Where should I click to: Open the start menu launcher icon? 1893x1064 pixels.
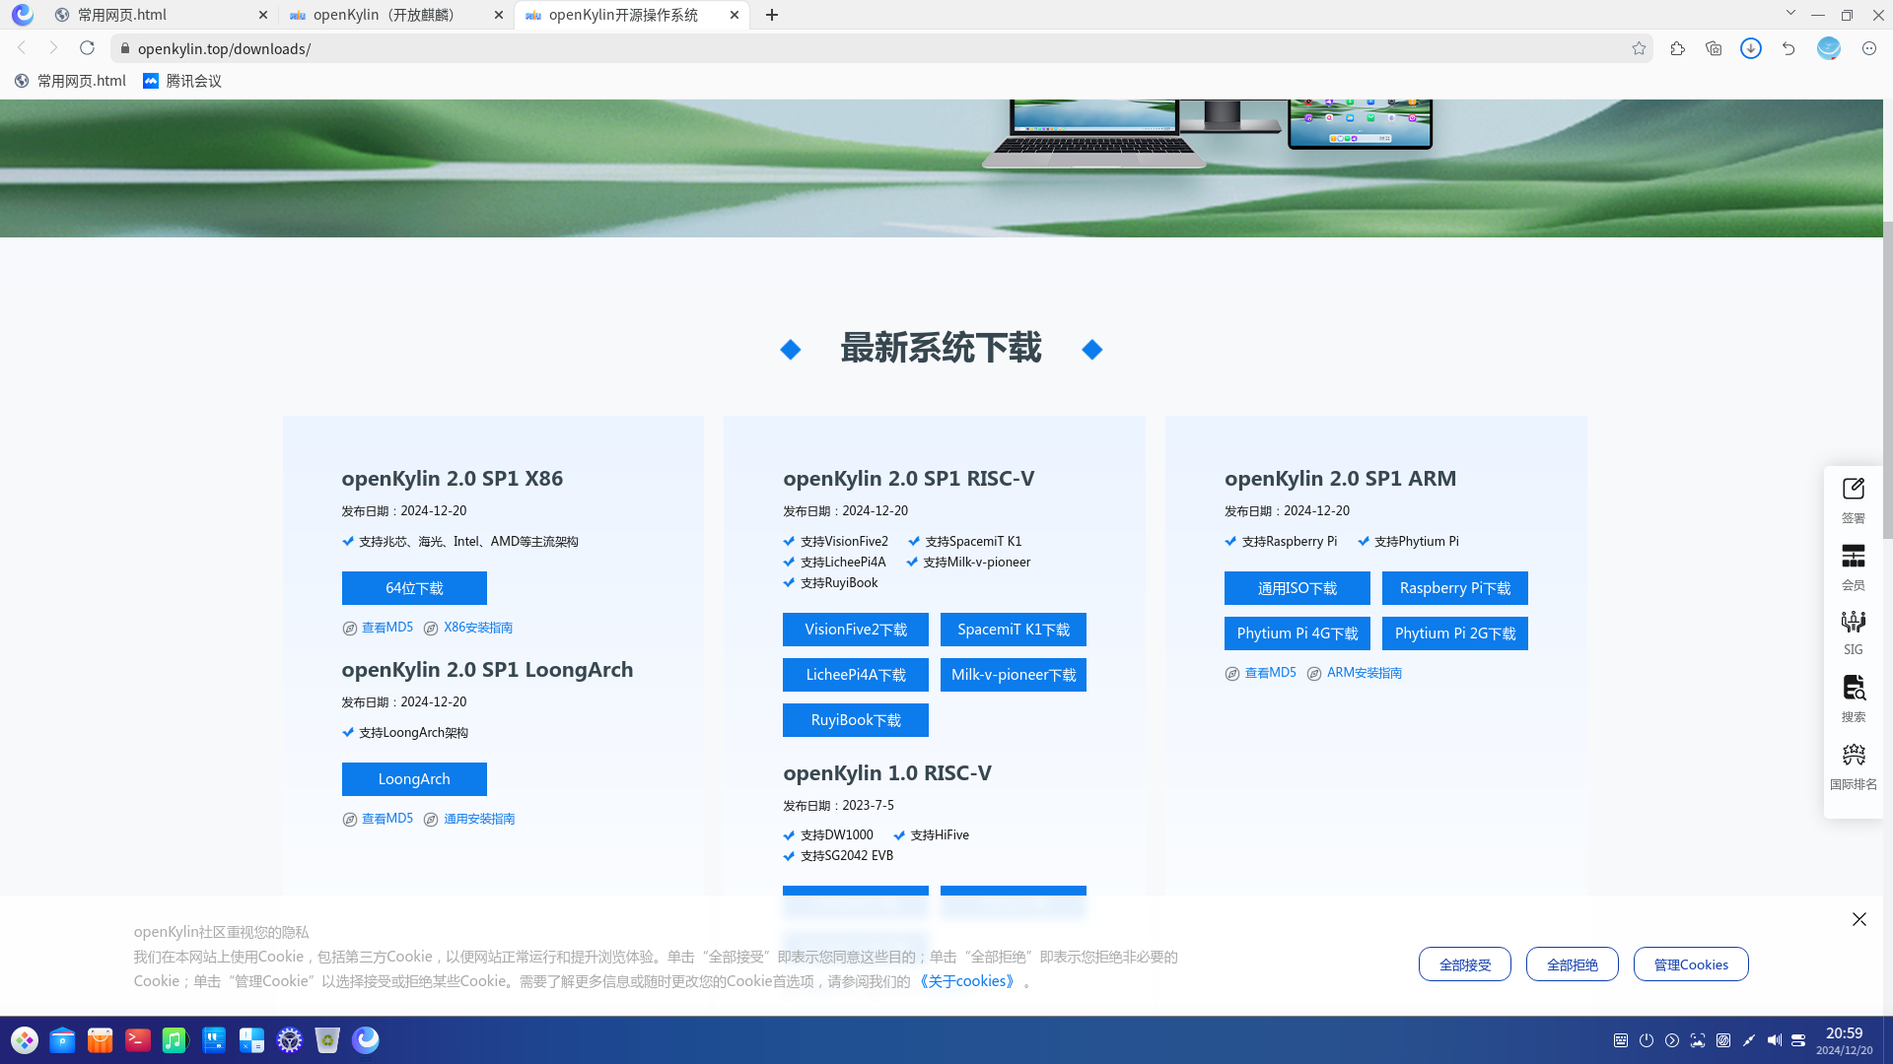click(25, 1040)
